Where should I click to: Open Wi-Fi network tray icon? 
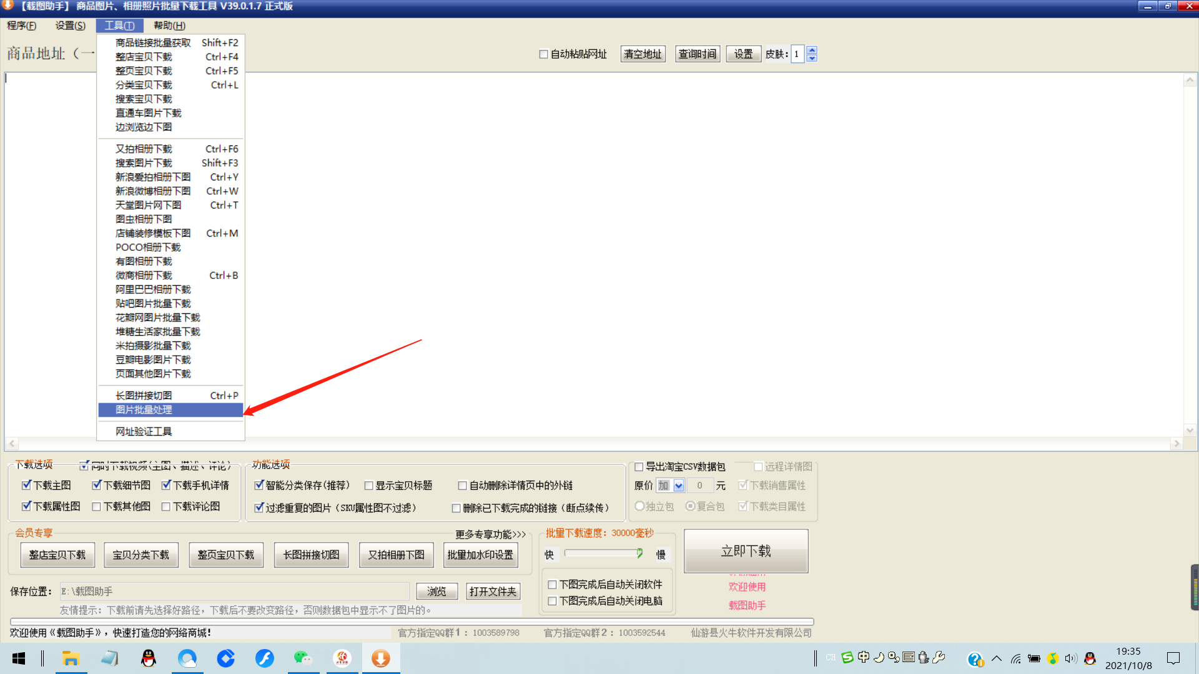coord(1016,658)
